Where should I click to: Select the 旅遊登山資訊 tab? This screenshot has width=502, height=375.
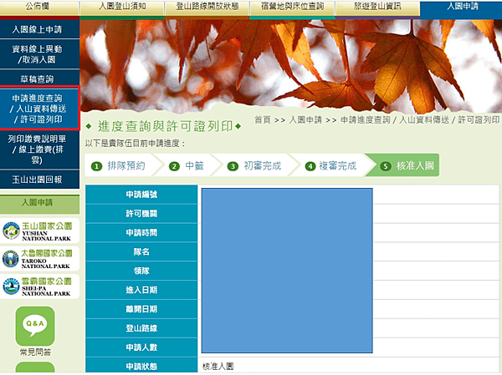click(x=377, y=8)
